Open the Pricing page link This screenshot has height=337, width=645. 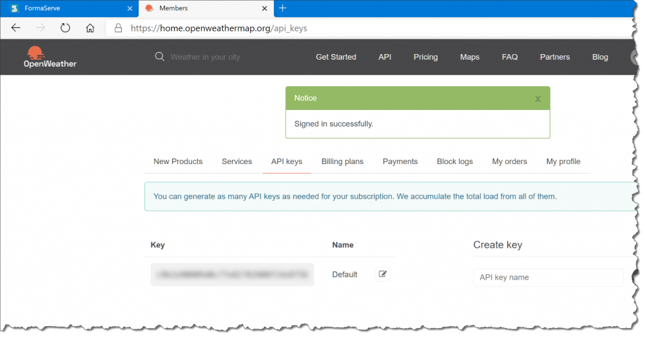(x=425, y=57)
